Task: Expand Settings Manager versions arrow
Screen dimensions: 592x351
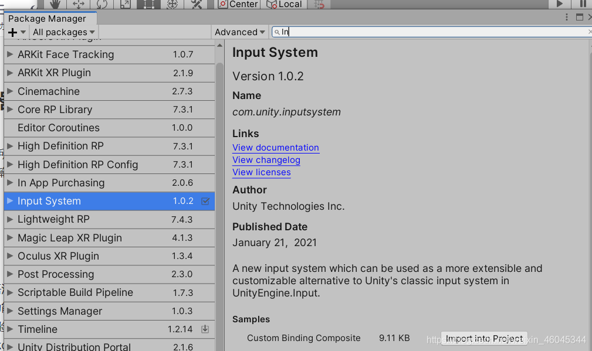Action: [10, 311]
